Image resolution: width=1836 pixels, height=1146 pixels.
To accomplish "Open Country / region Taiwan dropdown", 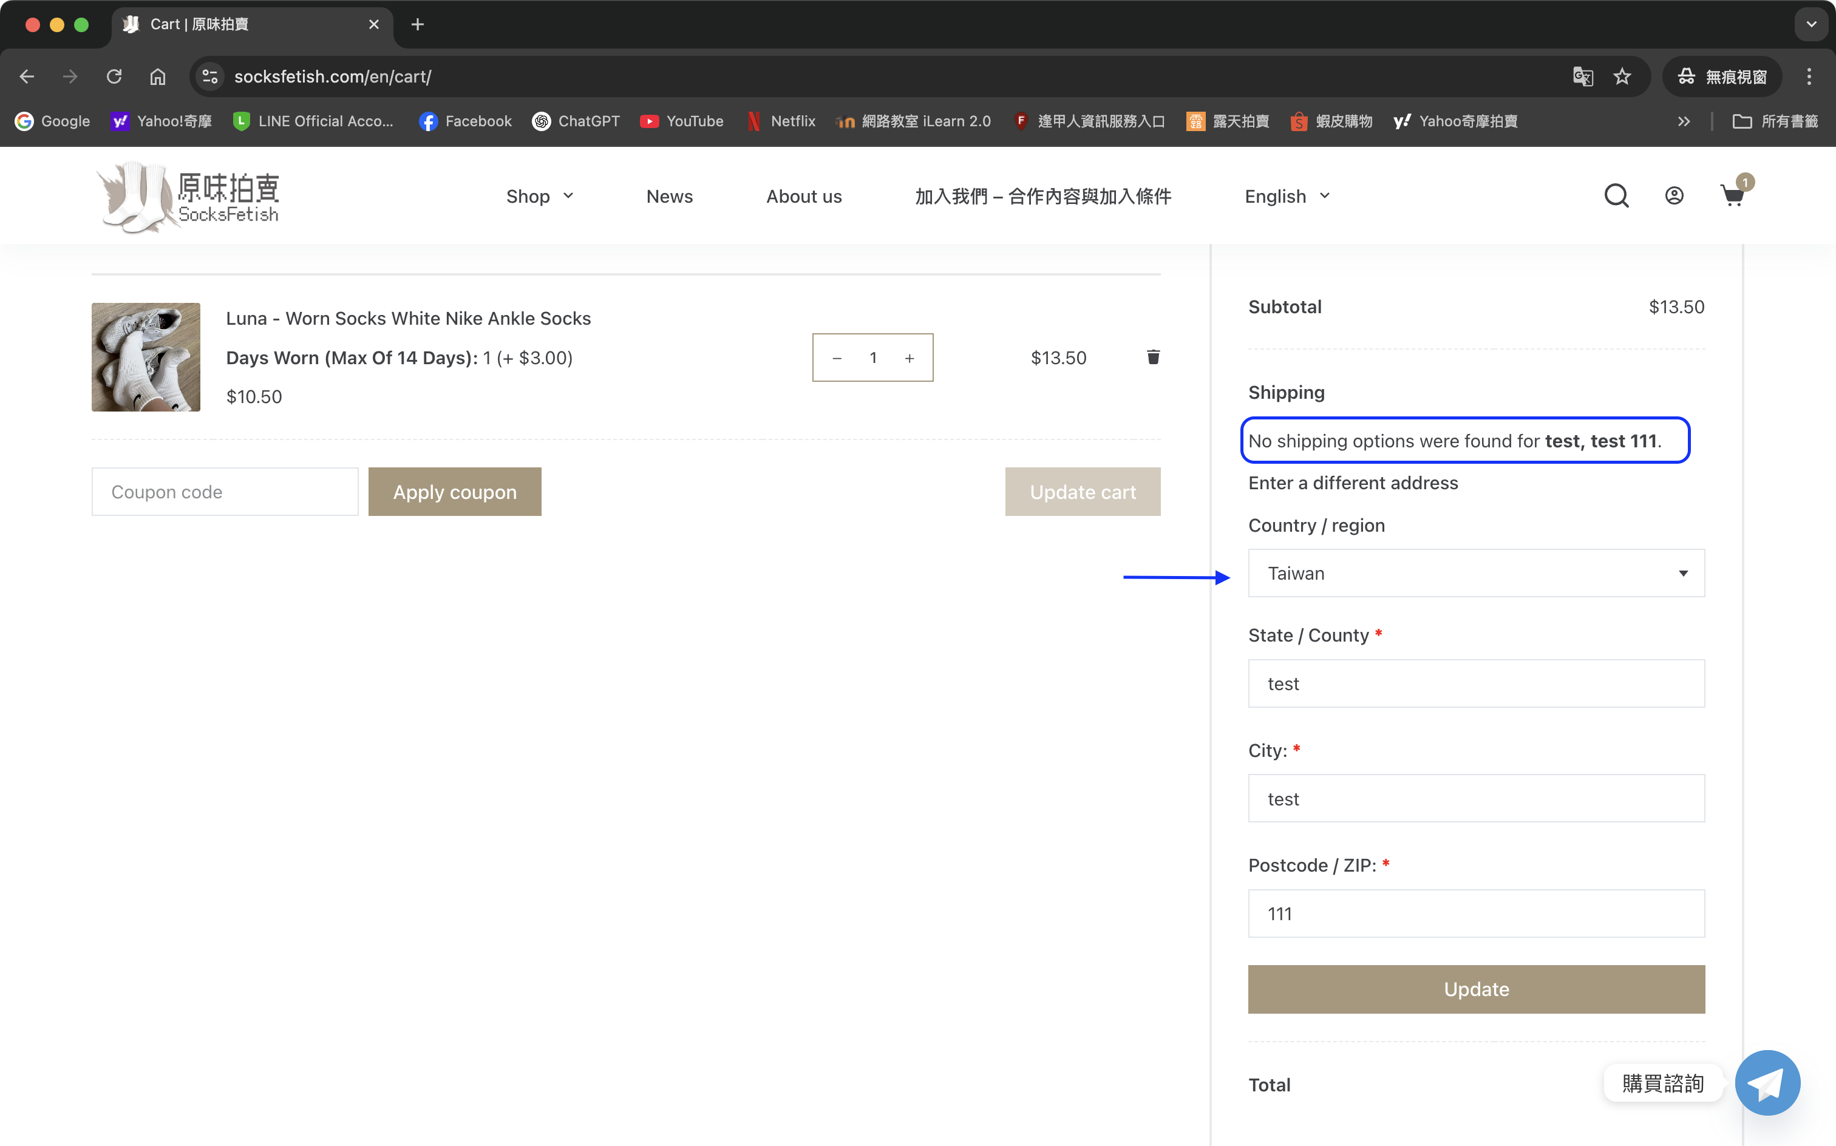I will [x=1475, y=573].
